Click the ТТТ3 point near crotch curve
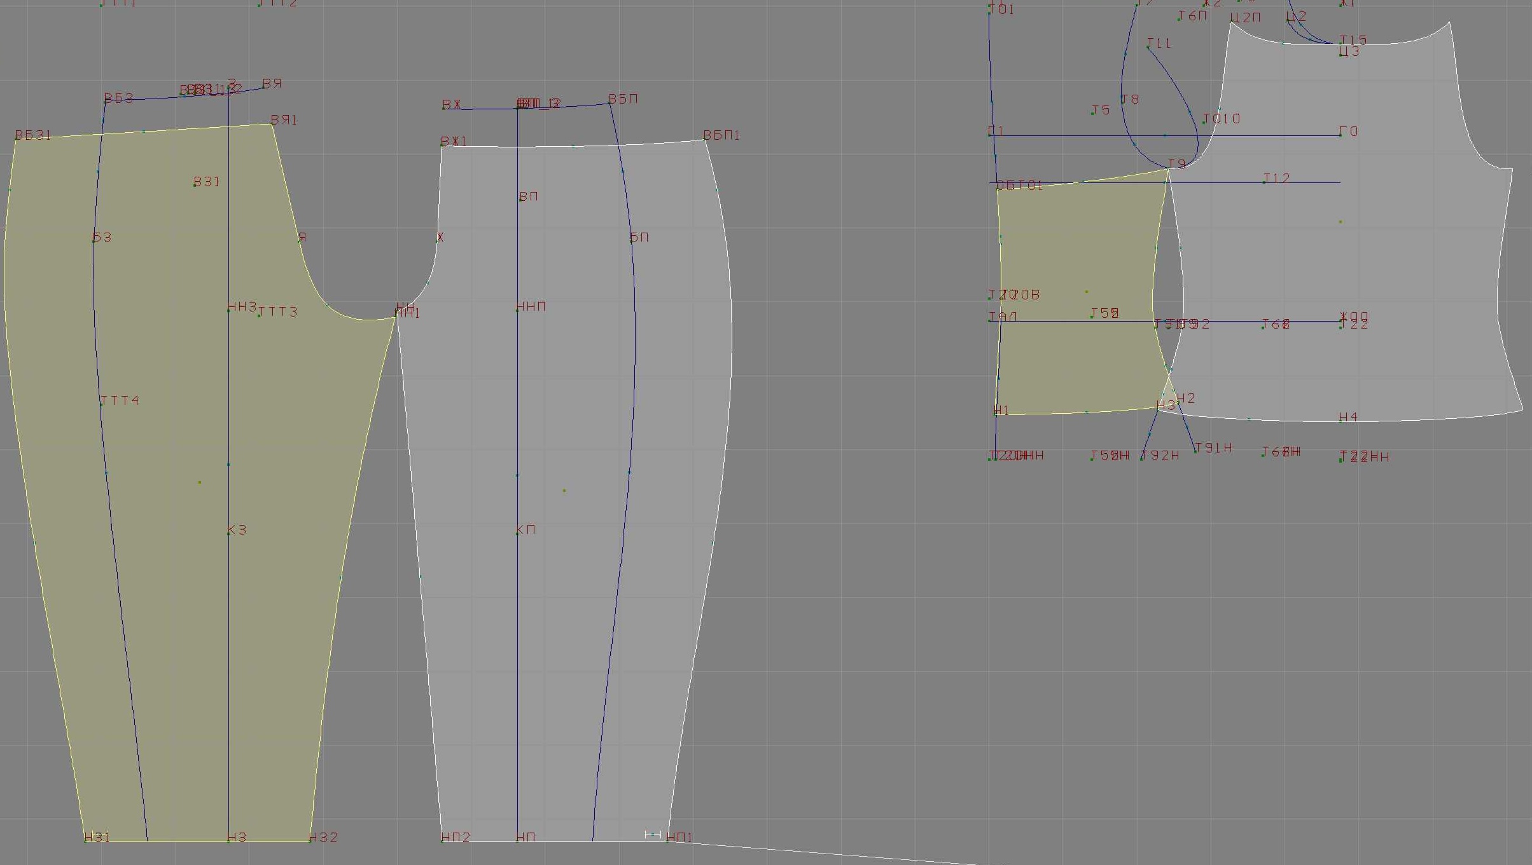Screen dimensions: 1532x865 coord(260,315)
